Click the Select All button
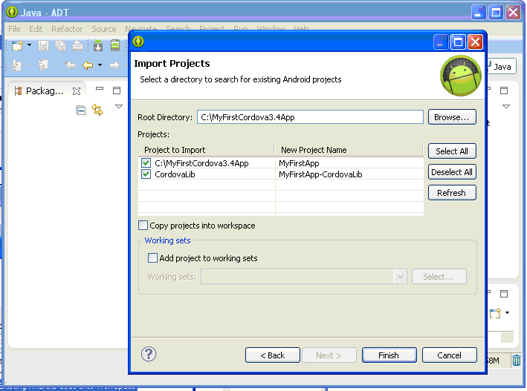Image resolution: width=527 pixels, height=391 pixels. click(452, 151)
